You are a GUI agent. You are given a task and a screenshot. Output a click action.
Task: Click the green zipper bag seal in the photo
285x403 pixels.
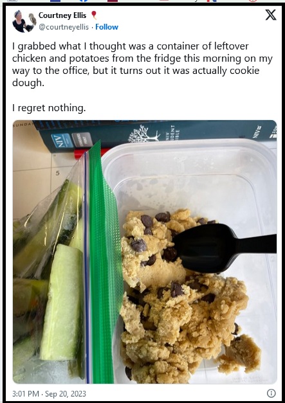click(106, 262)
